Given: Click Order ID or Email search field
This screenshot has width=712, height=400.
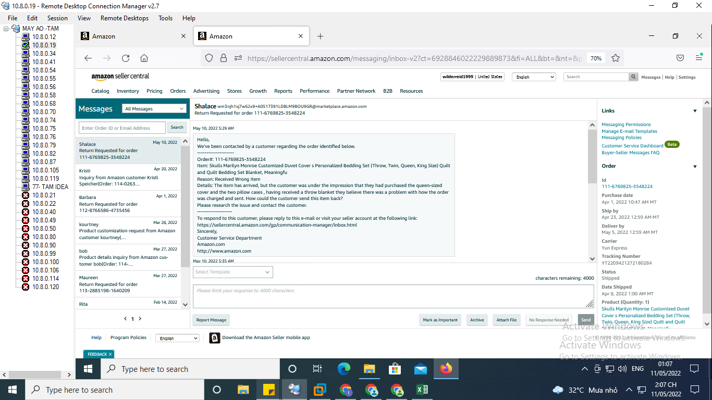Looking at the screenshot, I should pos(122,128).
